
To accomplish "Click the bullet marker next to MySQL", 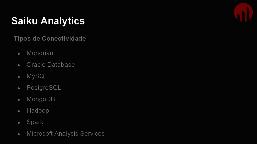I will point(19,77).
